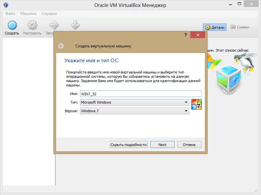Image resolution: width=261 pixels, height=195 pixels.
Task: Open the Тип (type) dropdown
Action: pos(134,102)
